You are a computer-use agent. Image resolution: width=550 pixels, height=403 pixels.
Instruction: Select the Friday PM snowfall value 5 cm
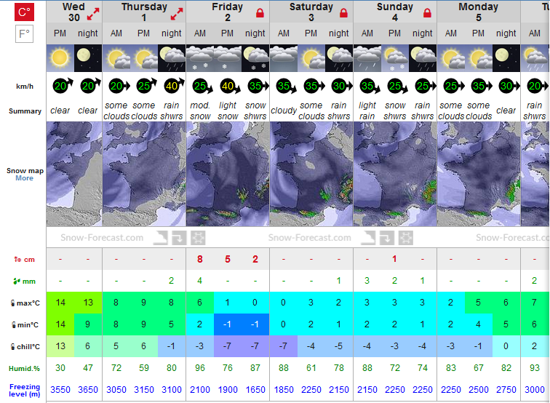(x=228, y=259)
